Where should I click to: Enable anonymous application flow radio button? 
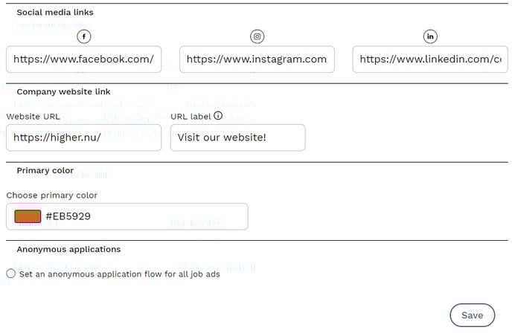click(x=10, y=274)
